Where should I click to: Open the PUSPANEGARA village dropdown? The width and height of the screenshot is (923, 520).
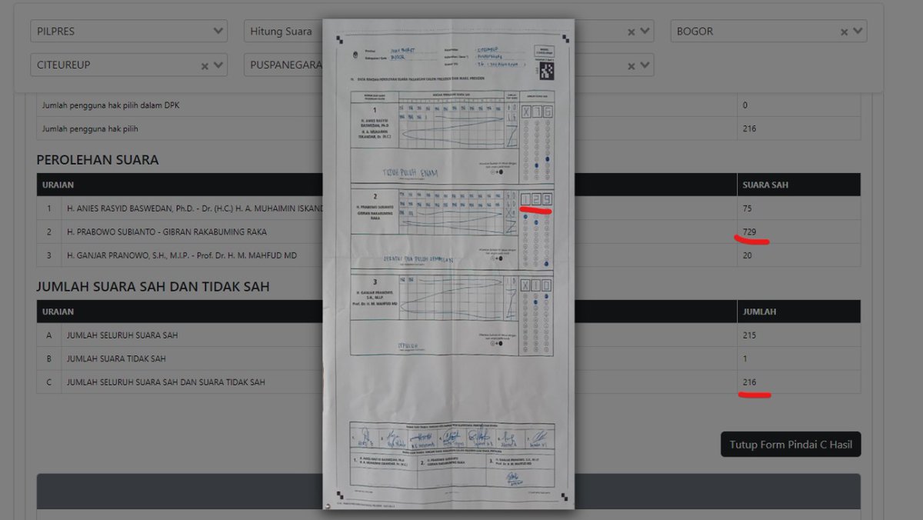point(283,65)
